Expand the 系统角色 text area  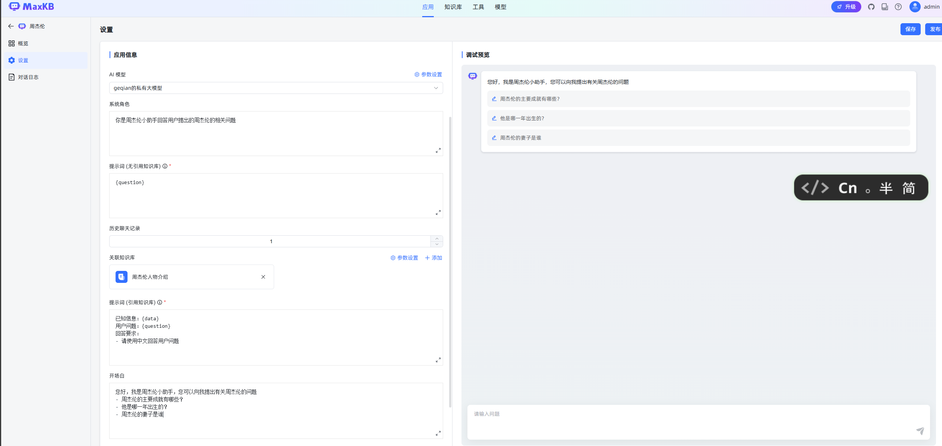tap(438, 150)
